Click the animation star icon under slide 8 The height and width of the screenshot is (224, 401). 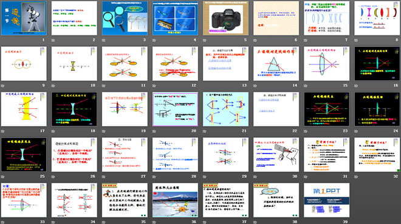pyautogui.click(x=356, y=40)
